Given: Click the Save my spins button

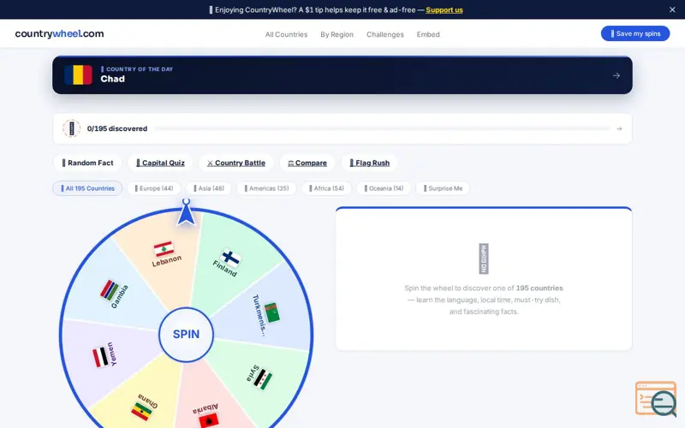Looking at the screenshot, I should coord(634,33).
